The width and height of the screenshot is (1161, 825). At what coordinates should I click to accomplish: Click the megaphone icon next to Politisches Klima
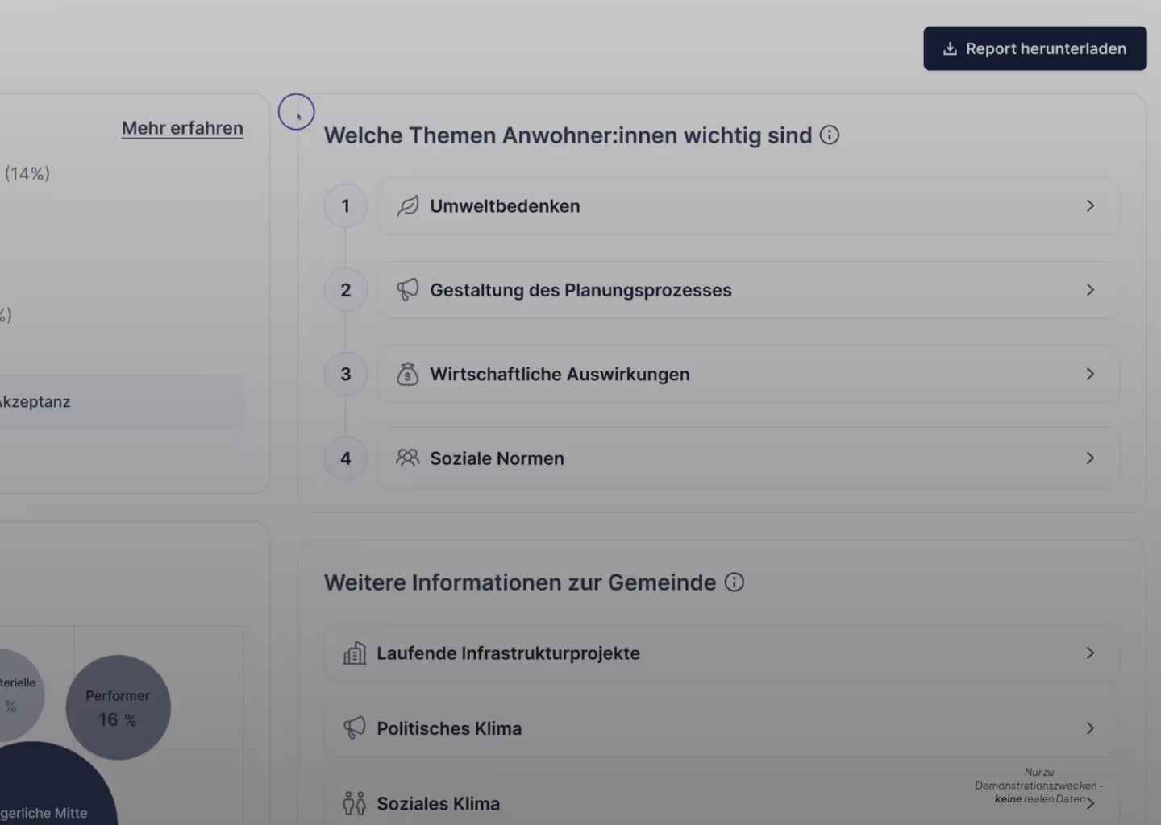[x=353, y=728]
